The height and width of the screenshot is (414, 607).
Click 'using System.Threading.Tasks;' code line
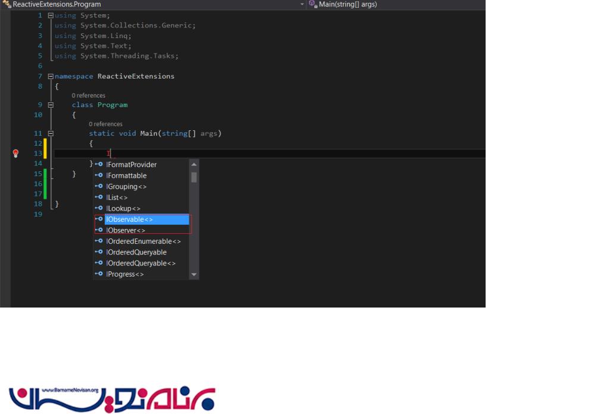pos(117,56)
